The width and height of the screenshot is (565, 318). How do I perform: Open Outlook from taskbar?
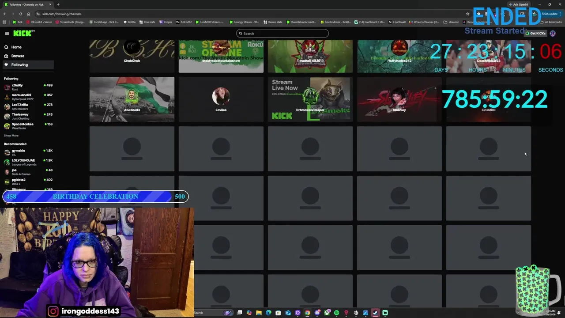pyautogui.click(x=288, y=313)
